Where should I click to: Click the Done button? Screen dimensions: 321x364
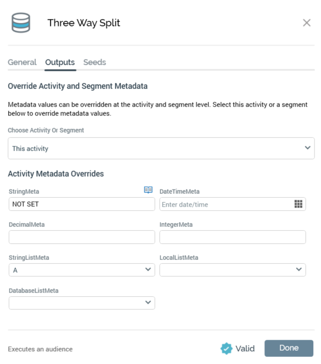(289, 348)
